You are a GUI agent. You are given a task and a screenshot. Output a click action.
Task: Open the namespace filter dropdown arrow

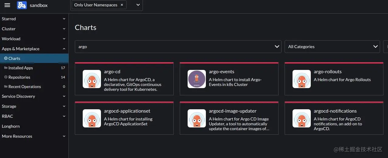(x=138, y=5)
